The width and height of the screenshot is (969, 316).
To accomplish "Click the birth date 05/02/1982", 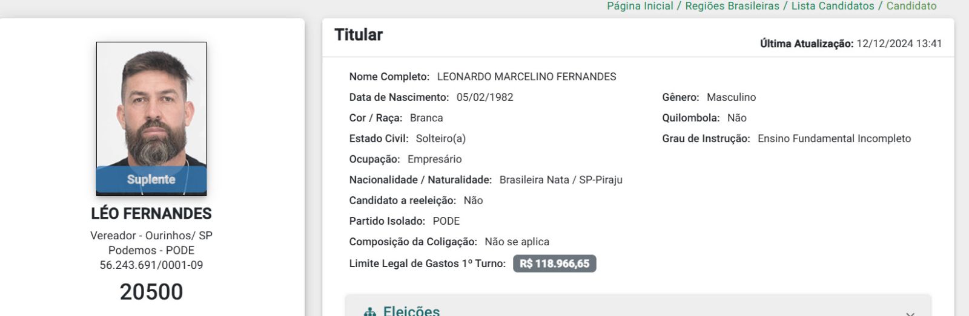I will click(x=484, y=97).
